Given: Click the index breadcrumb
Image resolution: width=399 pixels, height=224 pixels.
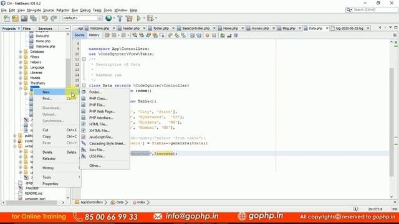Looking at the screenshot, I should [x=141, y=202].
